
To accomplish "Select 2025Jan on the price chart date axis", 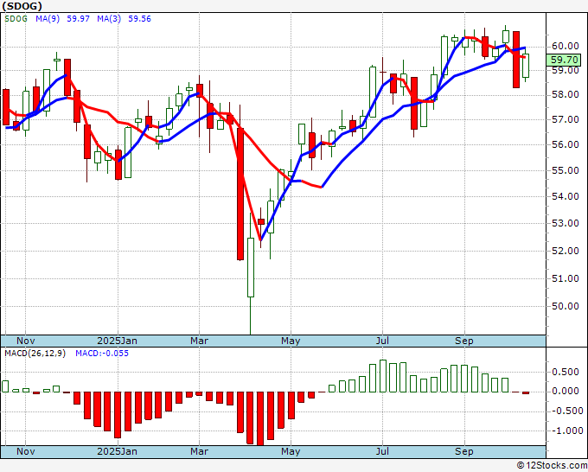I will pyautogui.click(x=117, y=341).
